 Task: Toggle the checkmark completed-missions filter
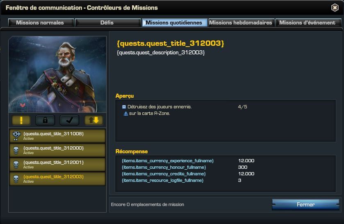(x=69, y=120)
